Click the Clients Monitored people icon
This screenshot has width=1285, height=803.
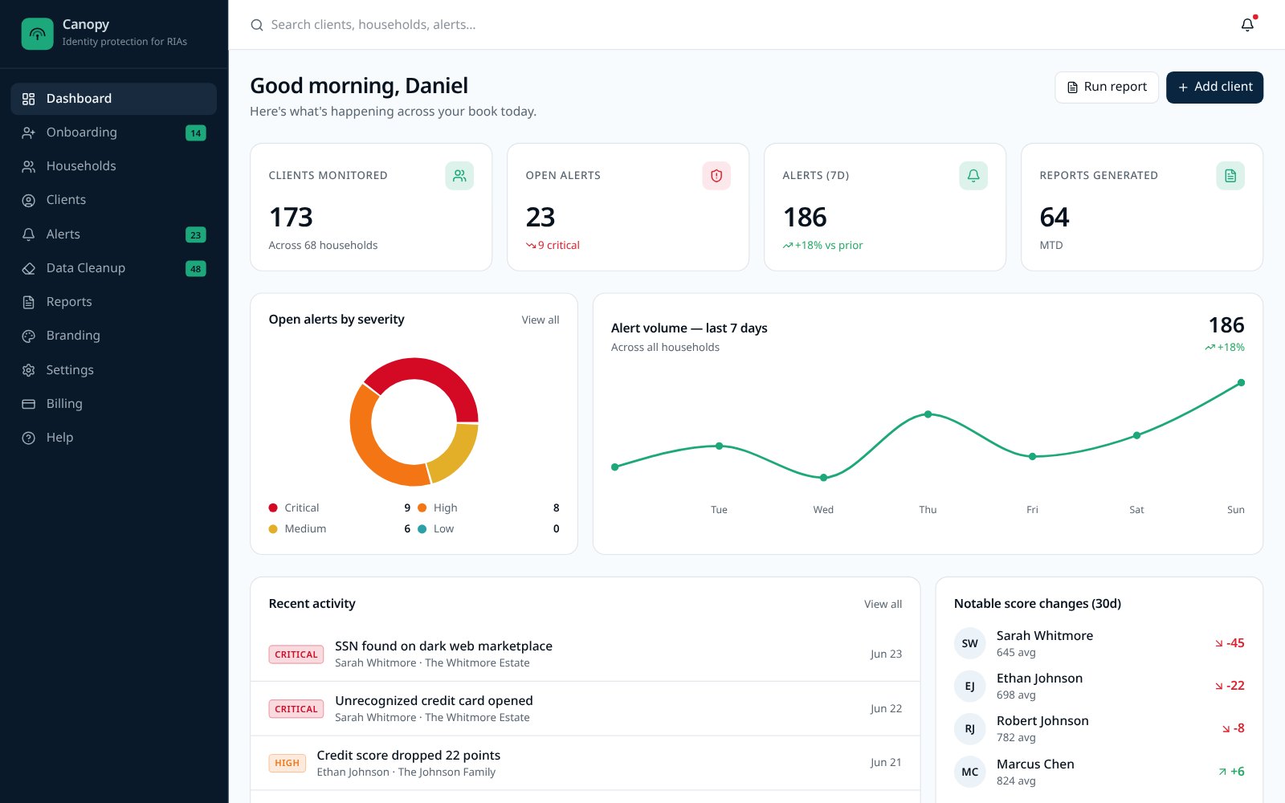[459, 175]
